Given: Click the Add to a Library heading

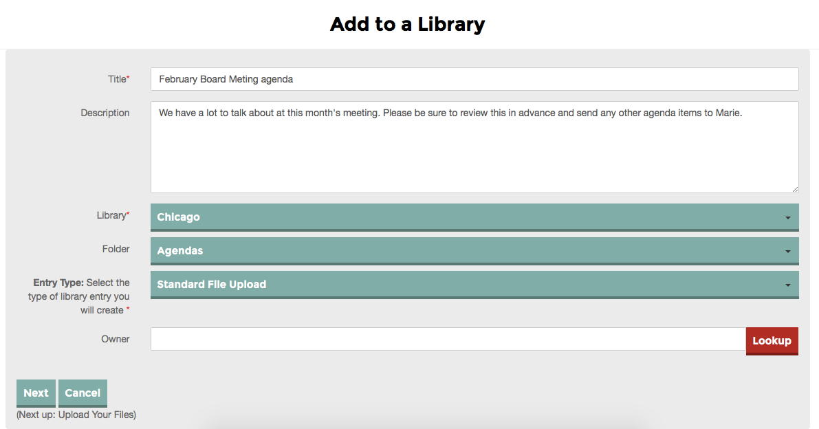Looking at the screenshot, I should click(407, 23).
